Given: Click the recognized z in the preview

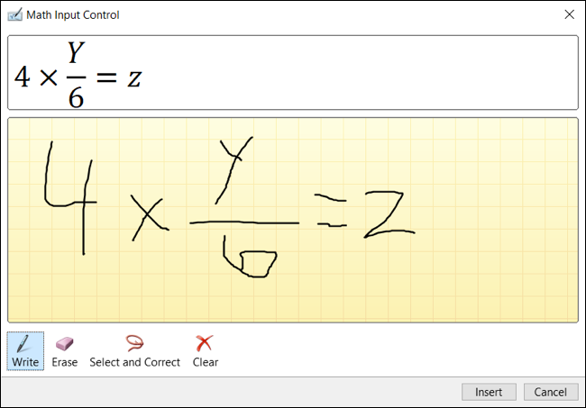Looking at the screenshot, I should click(x=134, y=78).
